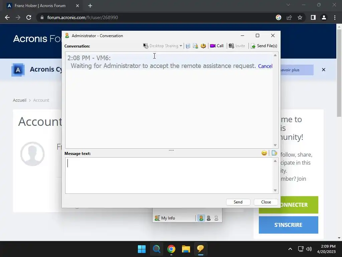Close the conversation with the Close button
342x257 pixels.
pyautogui.click(x=266, y=202)
